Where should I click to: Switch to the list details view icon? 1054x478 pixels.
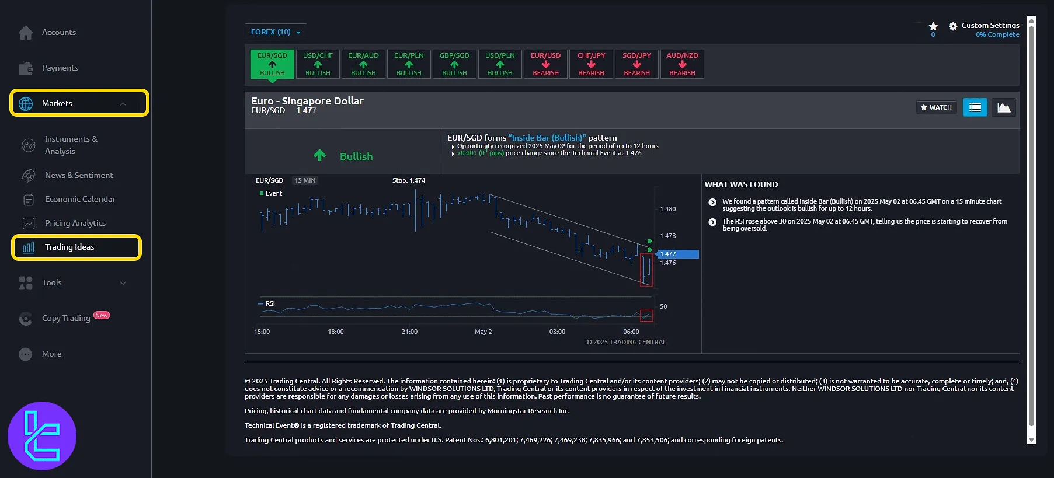975,107
